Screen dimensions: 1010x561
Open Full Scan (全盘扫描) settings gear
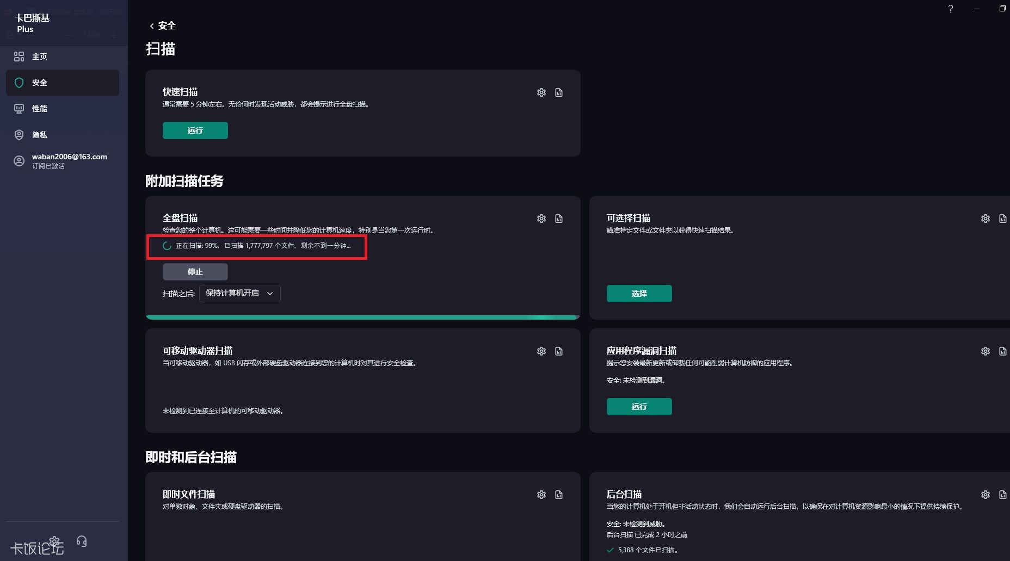[x=541, y=219]
